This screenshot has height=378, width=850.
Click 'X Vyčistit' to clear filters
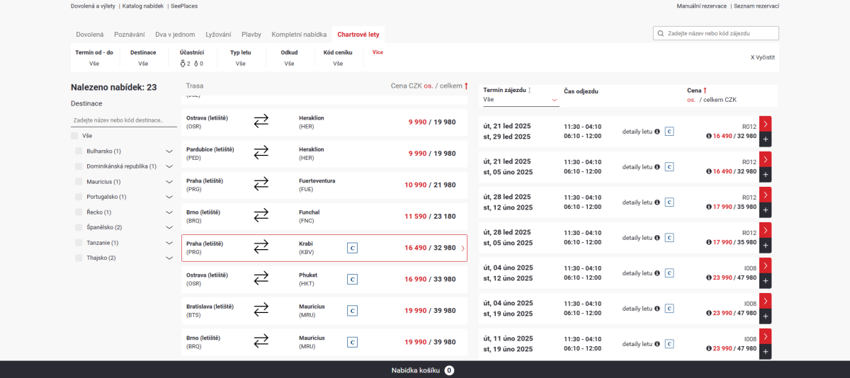[x=763, y=57]
